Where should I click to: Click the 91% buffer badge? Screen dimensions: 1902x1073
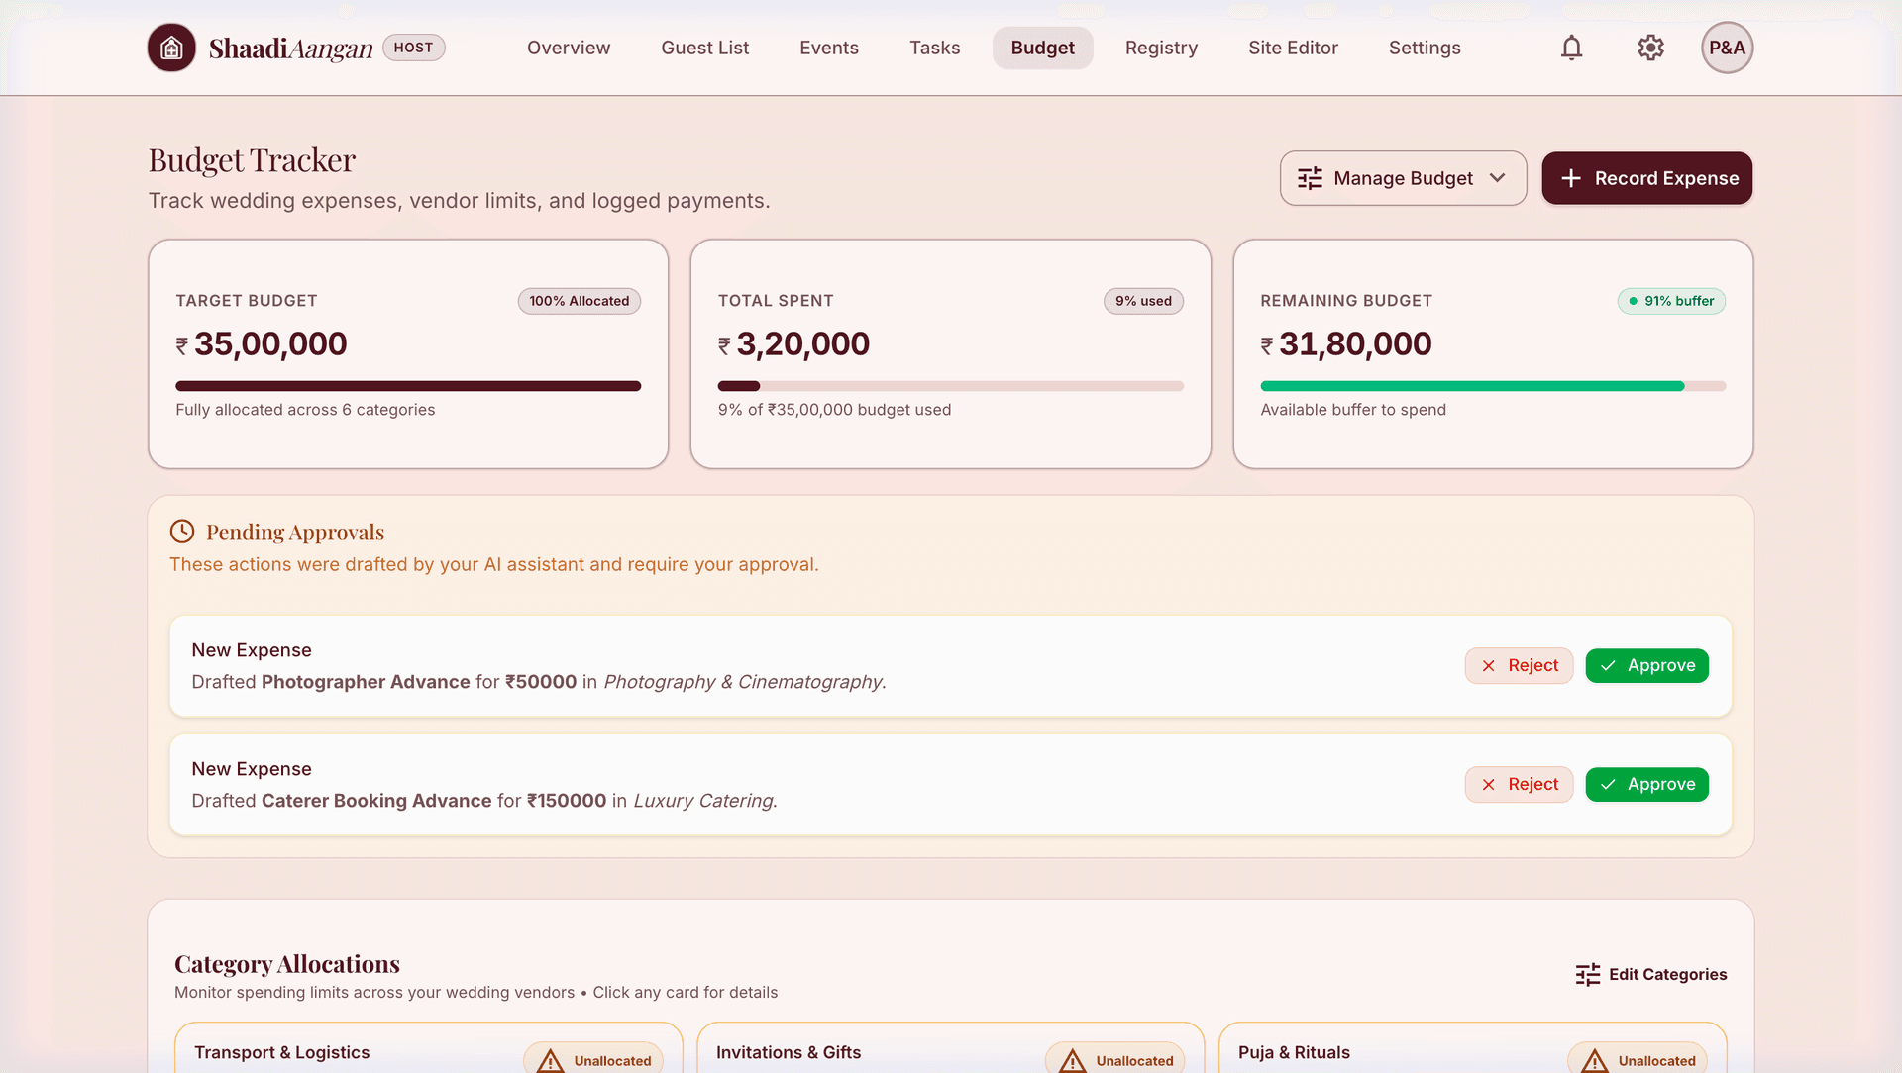pyautogui.click(x=1671, y=301)
